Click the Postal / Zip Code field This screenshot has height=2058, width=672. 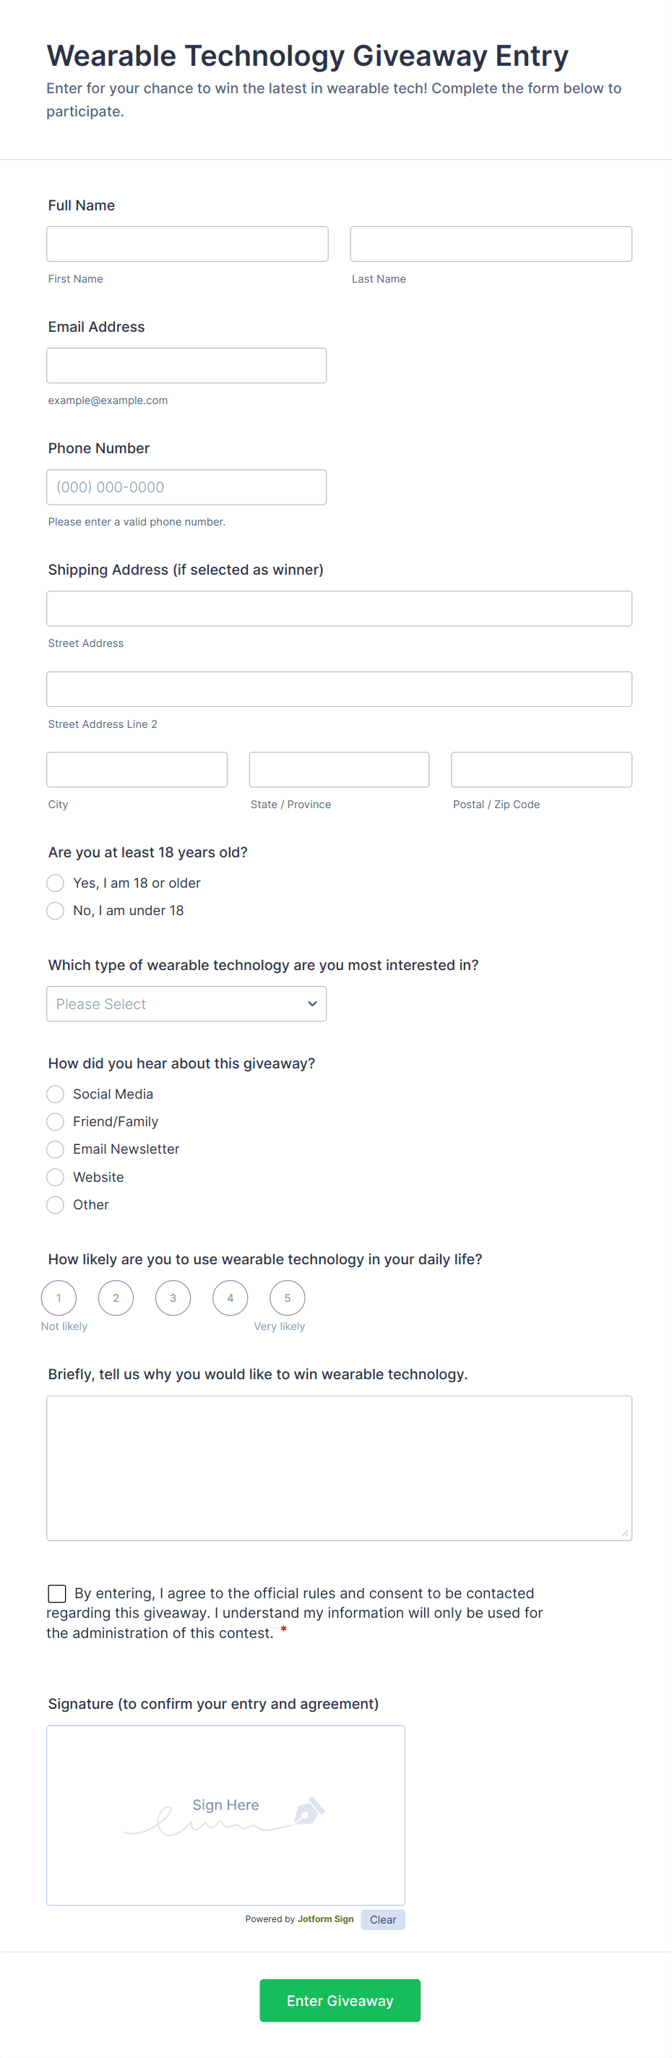pyautogui.click(x=541, y=769)
